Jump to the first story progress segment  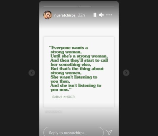(61, 7)
